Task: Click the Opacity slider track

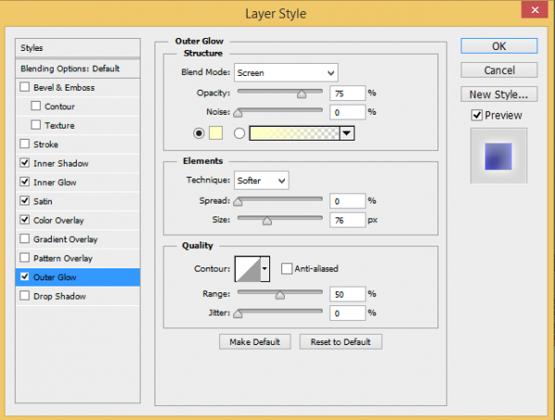Action: pyautogui.click(x=280, y=93)
